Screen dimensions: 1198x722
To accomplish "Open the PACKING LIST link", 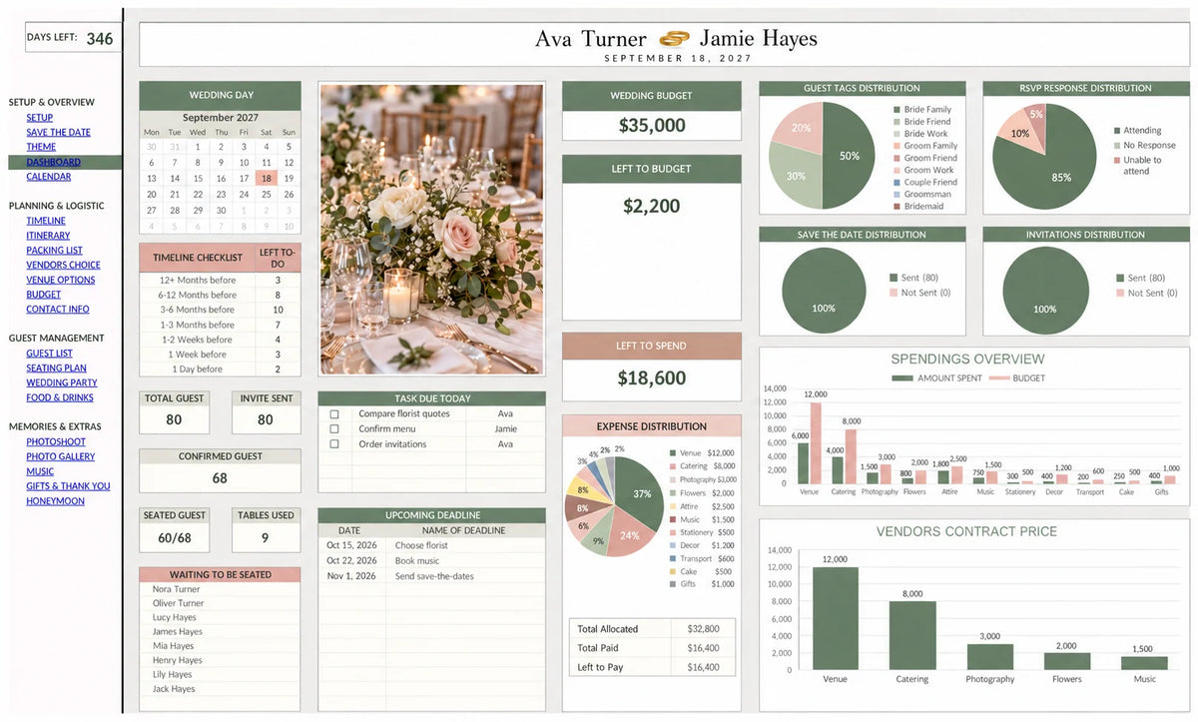I will (54, 251).
